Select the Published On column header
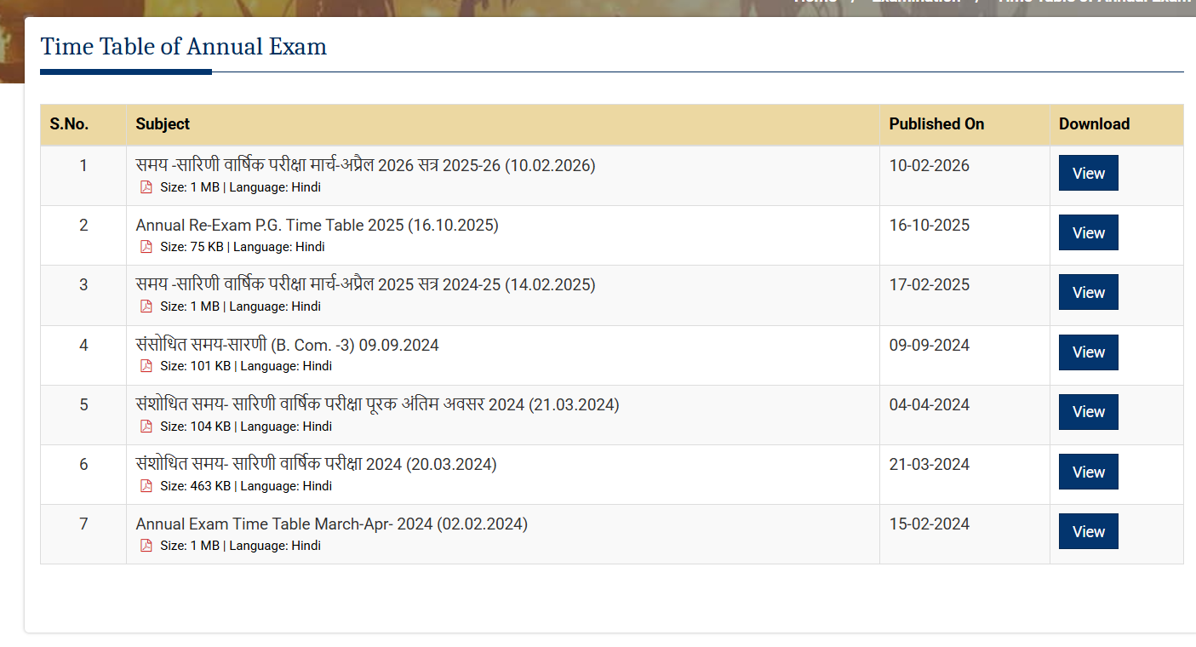 click(936, 123)
